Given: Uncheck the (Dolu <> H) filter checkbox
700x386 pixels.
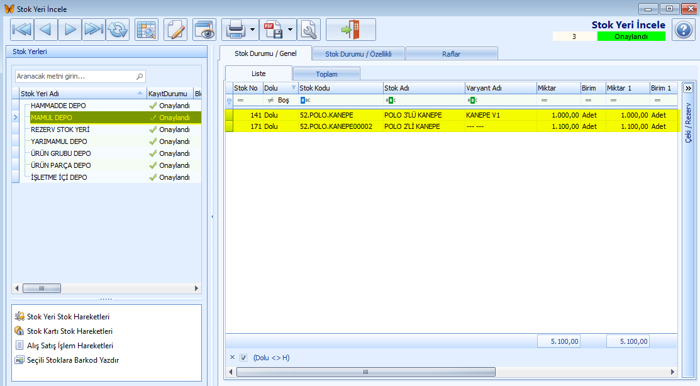Looking at the screenshot, I should click(243, 358).
